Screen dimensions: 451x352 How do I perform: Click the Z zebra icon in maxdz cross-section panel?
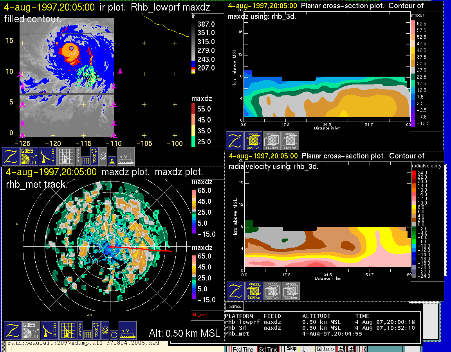tap(235, 141)
